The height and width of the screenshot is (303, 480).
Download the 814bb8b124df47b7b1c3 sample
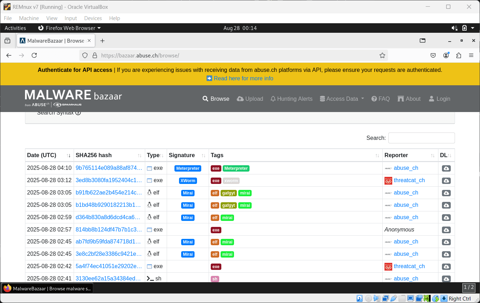click(x=446, y=230)
